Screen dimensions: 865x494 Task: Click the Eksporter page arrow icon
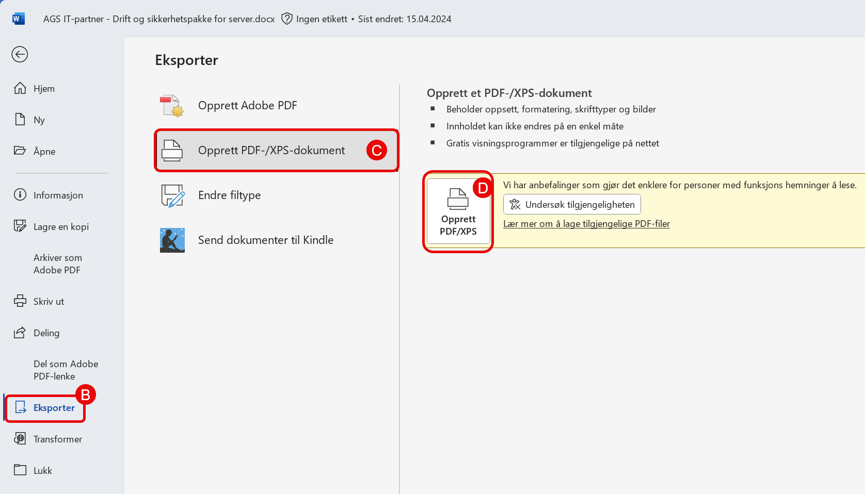click(21, 408)
